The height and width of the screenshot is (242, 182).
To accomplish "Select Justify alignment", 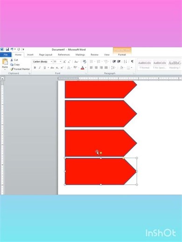I will pos(106,67).
